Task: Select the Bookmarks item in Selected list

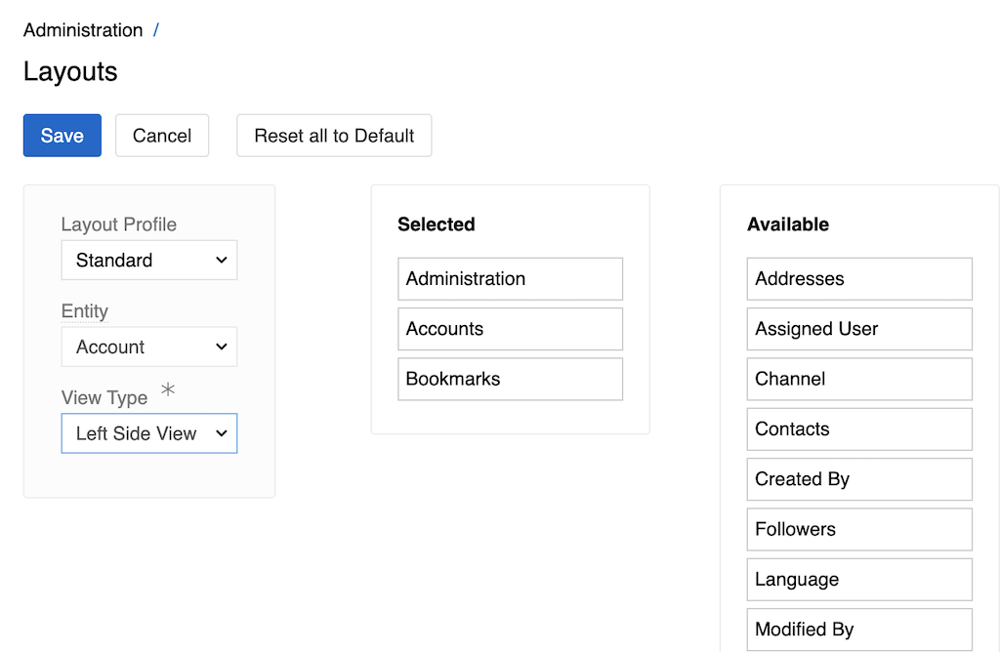Action: [x=510, y=380]
